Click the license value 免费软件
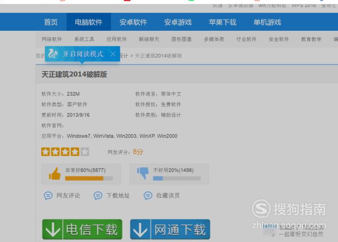 (x=171, y=105)
